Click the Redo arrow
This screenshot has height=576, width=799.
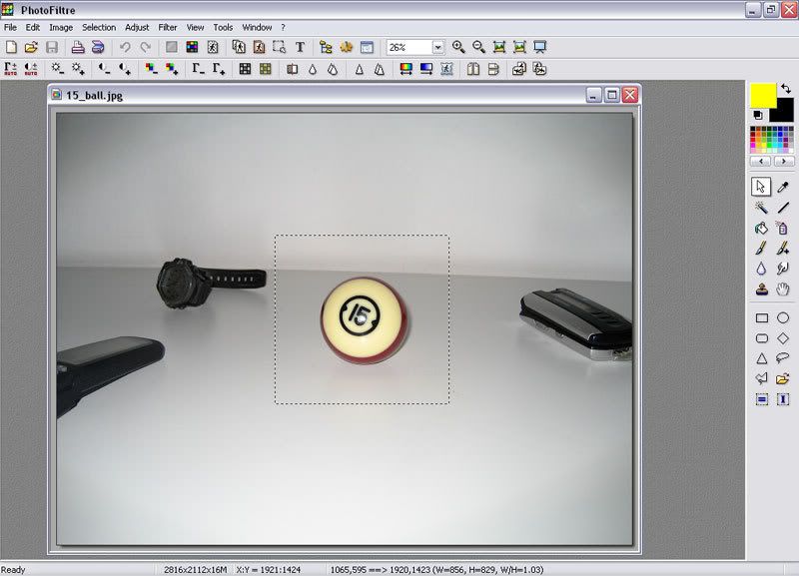tap(146, 47)
